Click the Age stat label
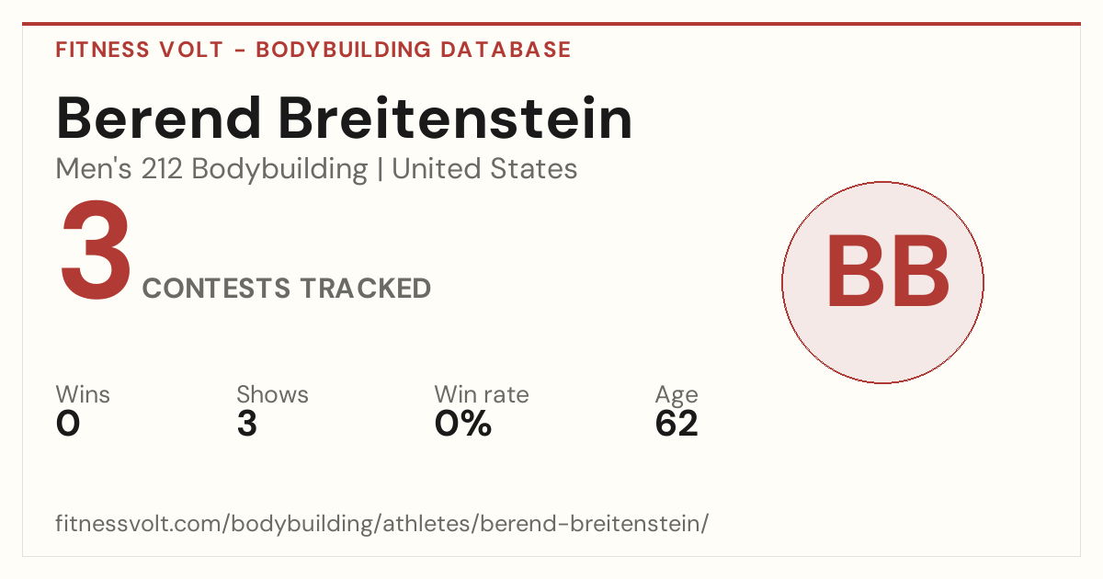The height and width of the screenshot is (579, 1103). coord(677,396)
